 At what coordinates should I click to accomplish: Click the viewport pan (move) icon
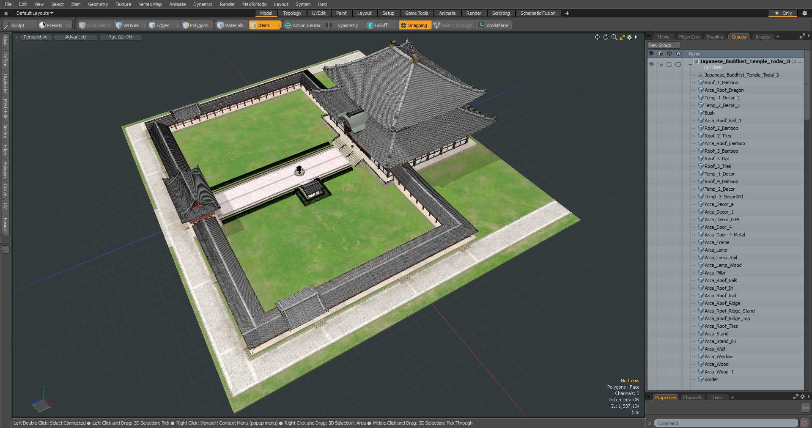click(597, 37)
